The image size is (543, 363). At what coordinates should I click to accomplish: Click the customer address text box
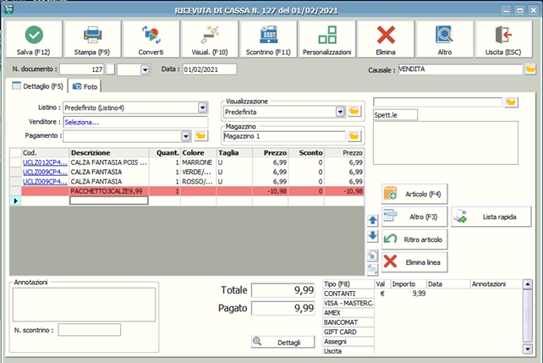pyautogui.click(x=446, y=143)
